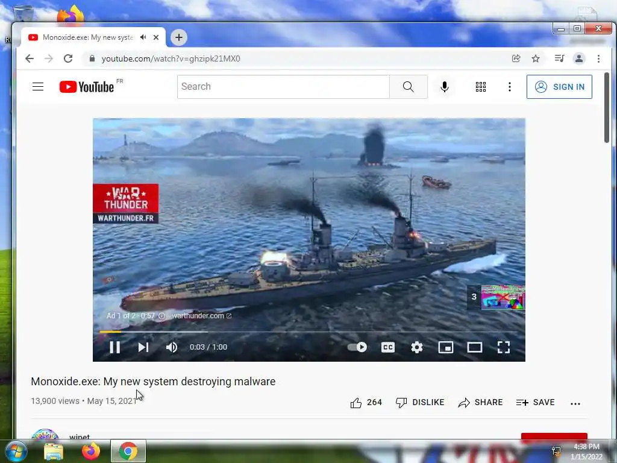Reload the YouTube page
The width and height of the screenshot is (617, 463).
[x=68, y=58]
